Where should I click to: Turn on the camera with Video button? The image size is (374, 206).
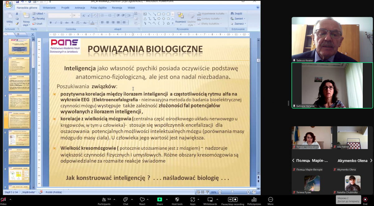pos(3,200)
